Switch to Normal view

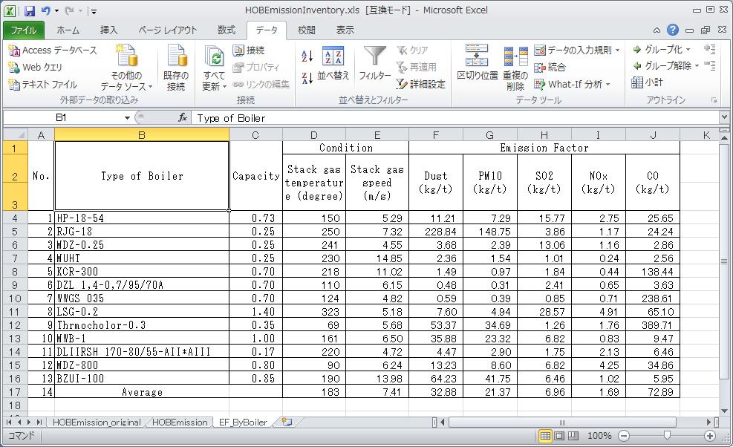click(x=545, y=436)
